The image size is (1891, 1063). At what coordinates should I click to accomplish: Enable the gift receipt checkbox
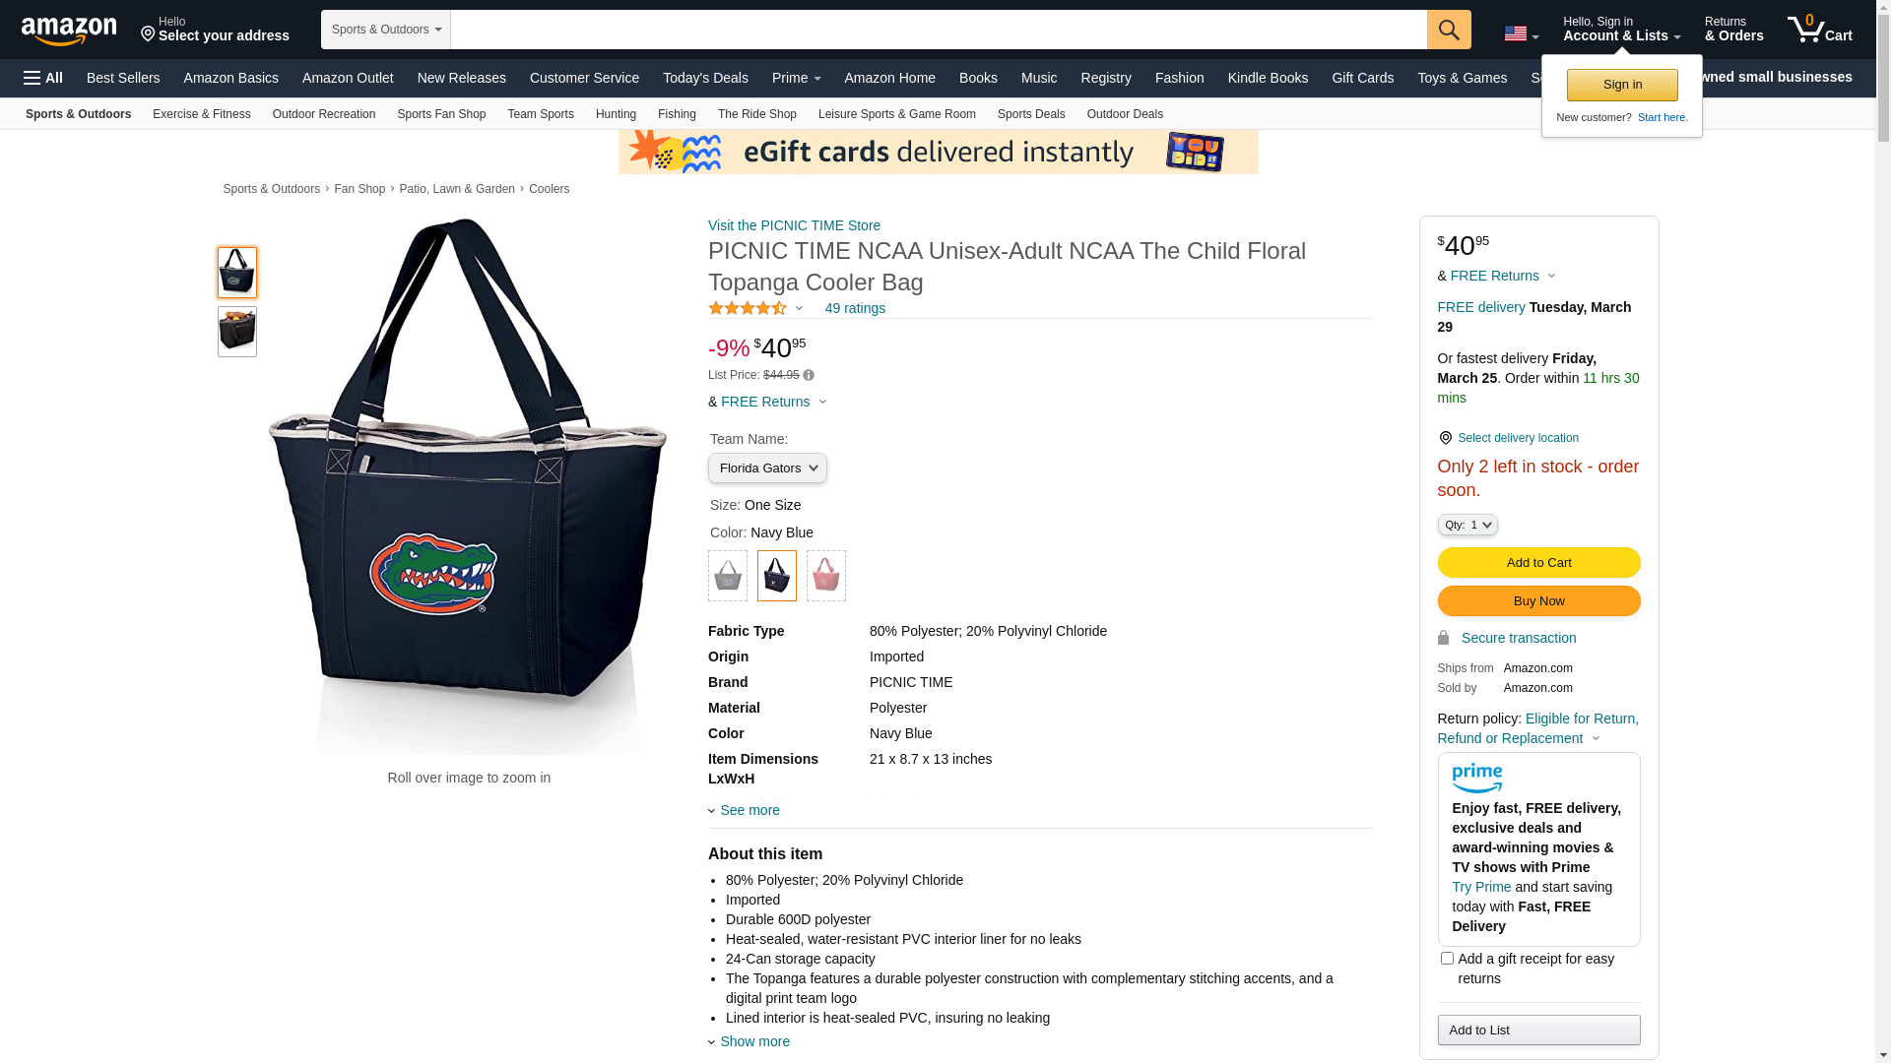[1447, 958]
